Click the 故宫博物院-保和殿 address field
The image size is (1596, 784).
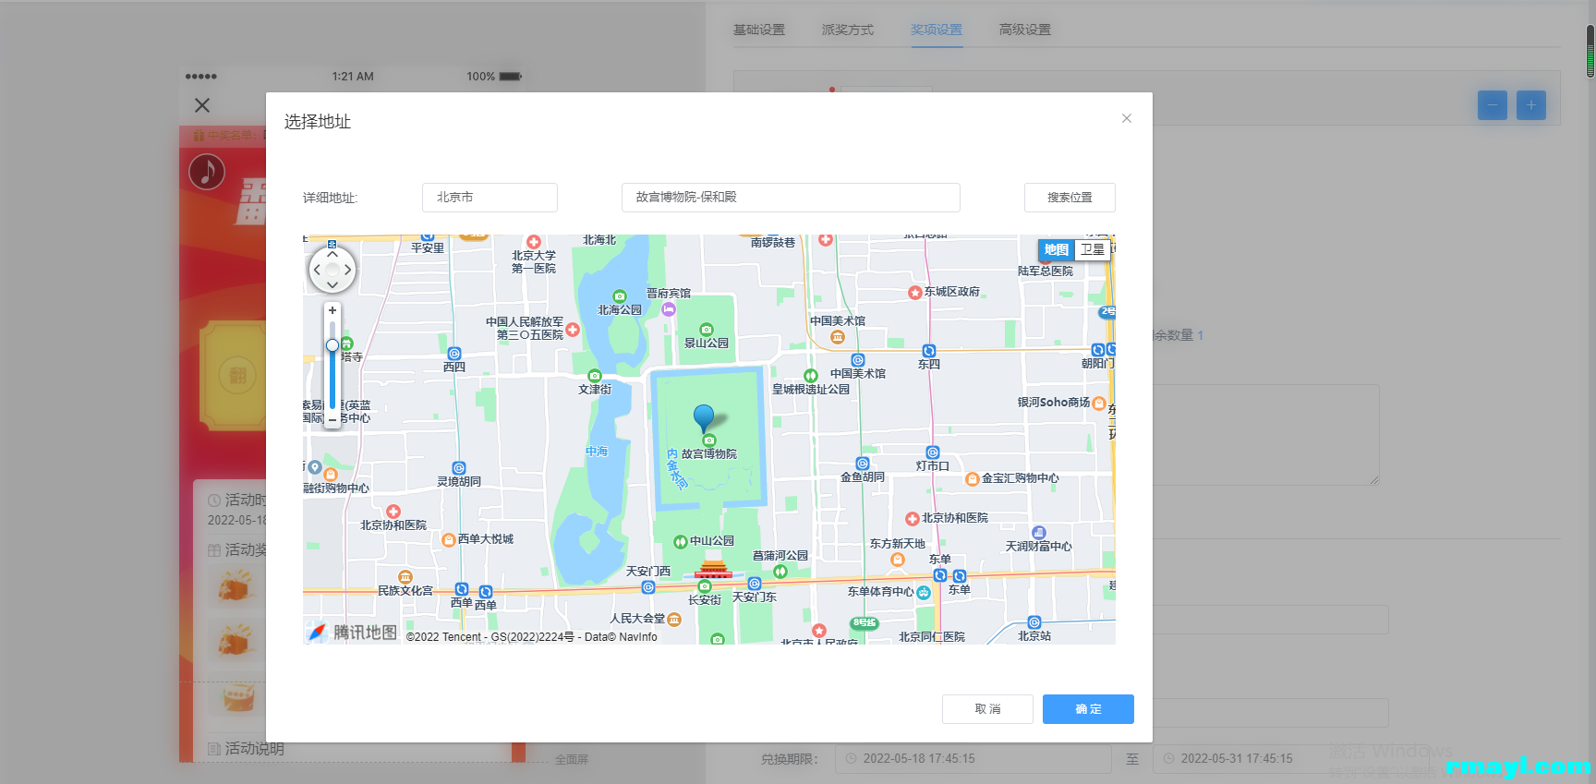pos(791,198)
